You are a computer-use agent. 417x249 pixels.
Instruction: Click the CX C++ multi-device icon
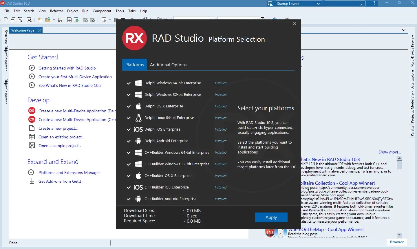[32, 119]
